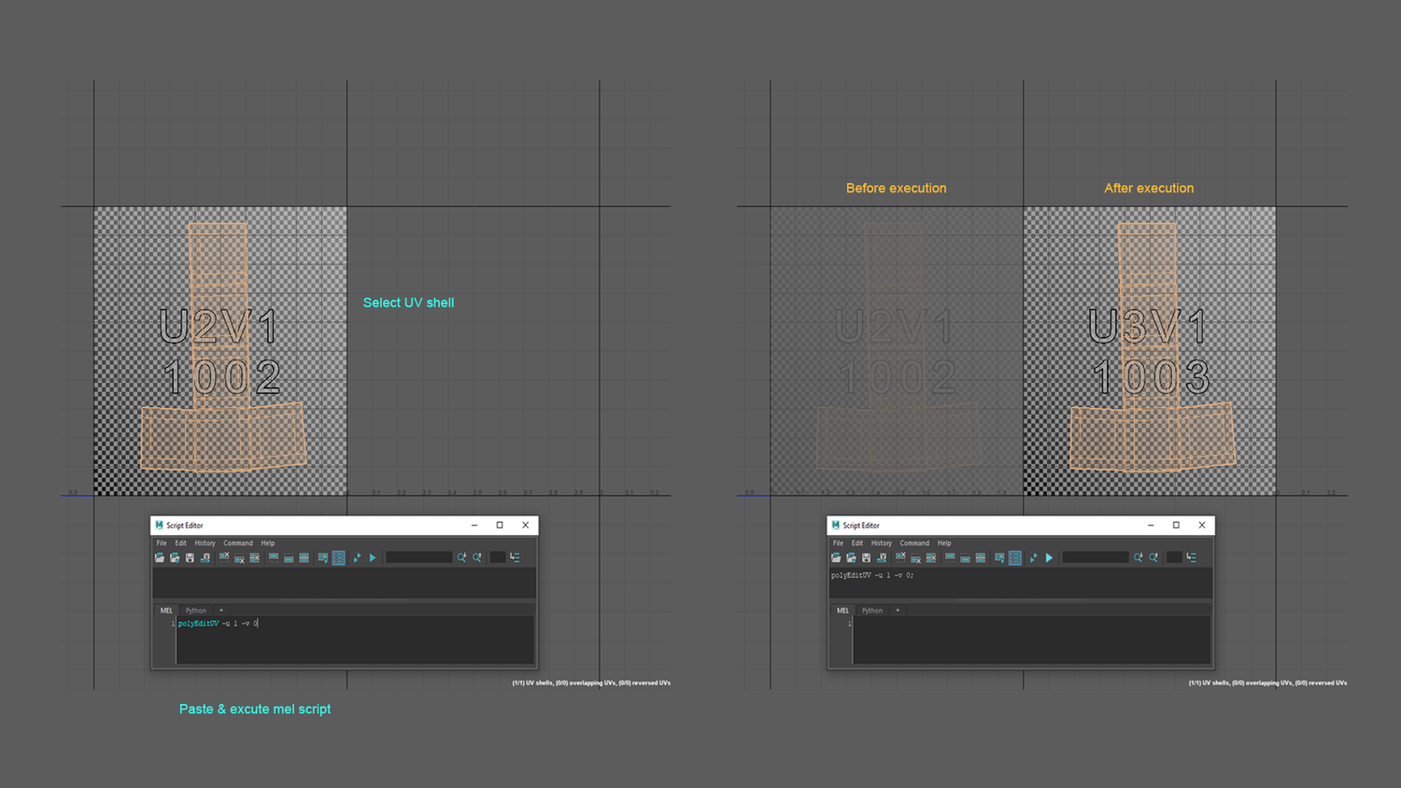This screenshot has height=788, width=1401.
Task: Add a new tab with the plus button
Action: coord(221,610)
